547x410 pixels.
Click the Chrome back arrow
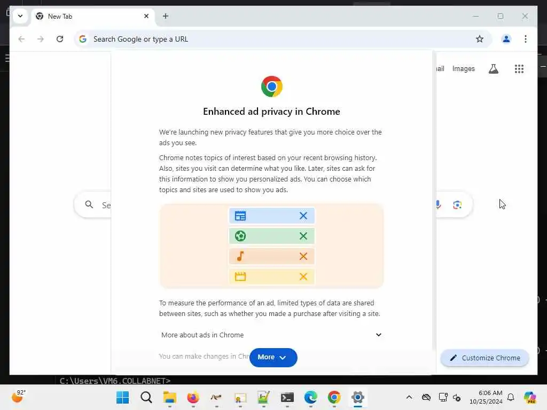[21, 39]
